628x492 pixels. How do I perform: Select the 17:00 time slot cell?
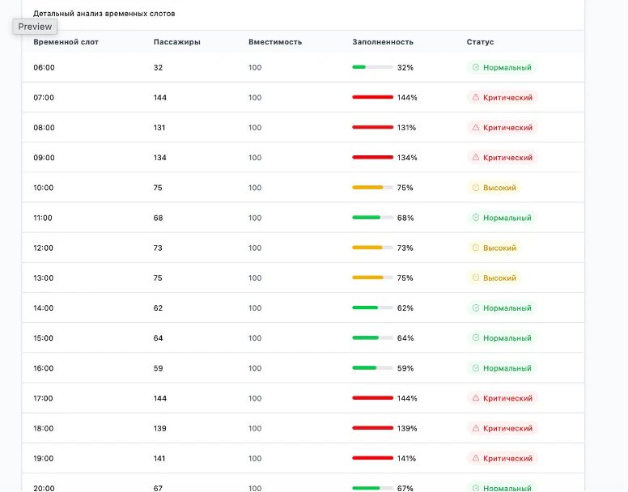tap(43, 398)
